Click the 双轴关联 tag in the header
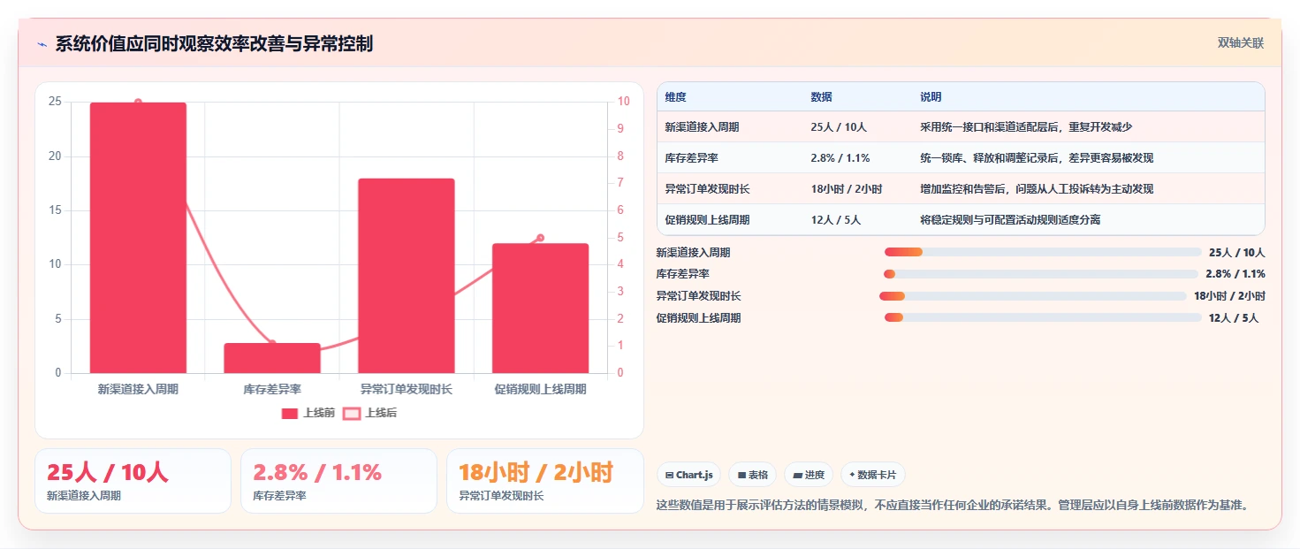 [1241, 43]
